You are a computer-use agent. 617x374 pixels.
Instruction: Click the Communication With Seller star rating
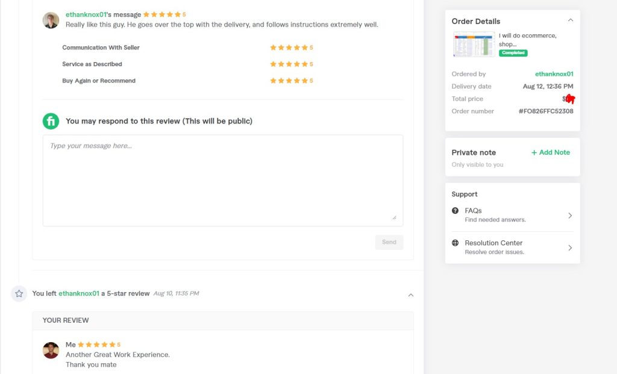pos(292,48)
